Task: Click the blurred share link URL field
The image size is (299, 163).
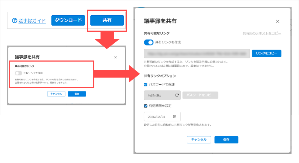Action: tap(196, 53)
